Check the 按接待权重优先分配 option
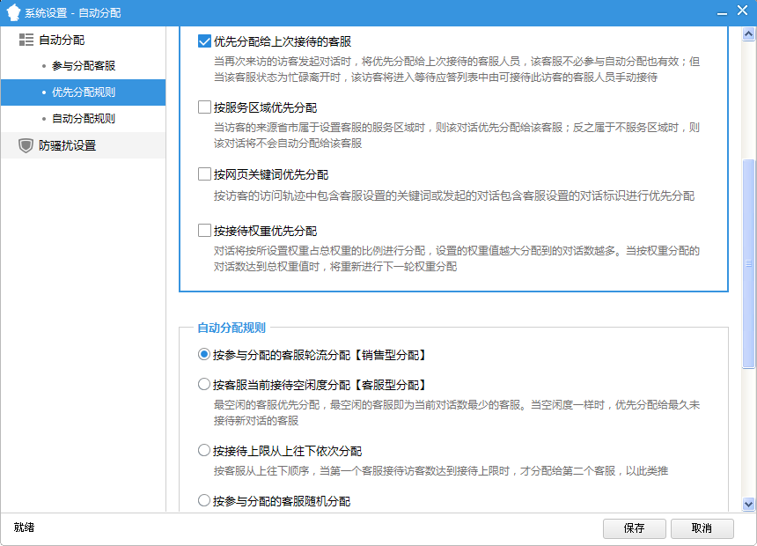This screenshot has width=757, height=546. (x=205, y=231)
